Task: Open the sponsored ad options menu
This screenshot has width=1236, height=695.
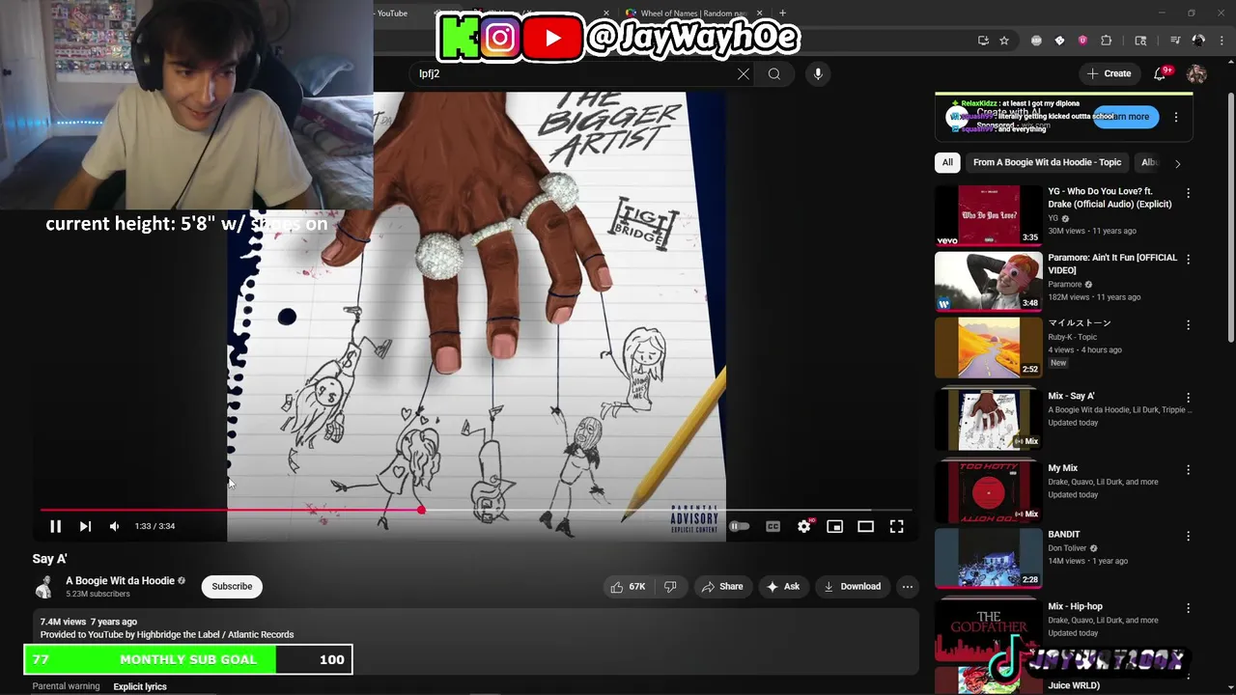Action: pyautogui.click(x=1175, y=117)
